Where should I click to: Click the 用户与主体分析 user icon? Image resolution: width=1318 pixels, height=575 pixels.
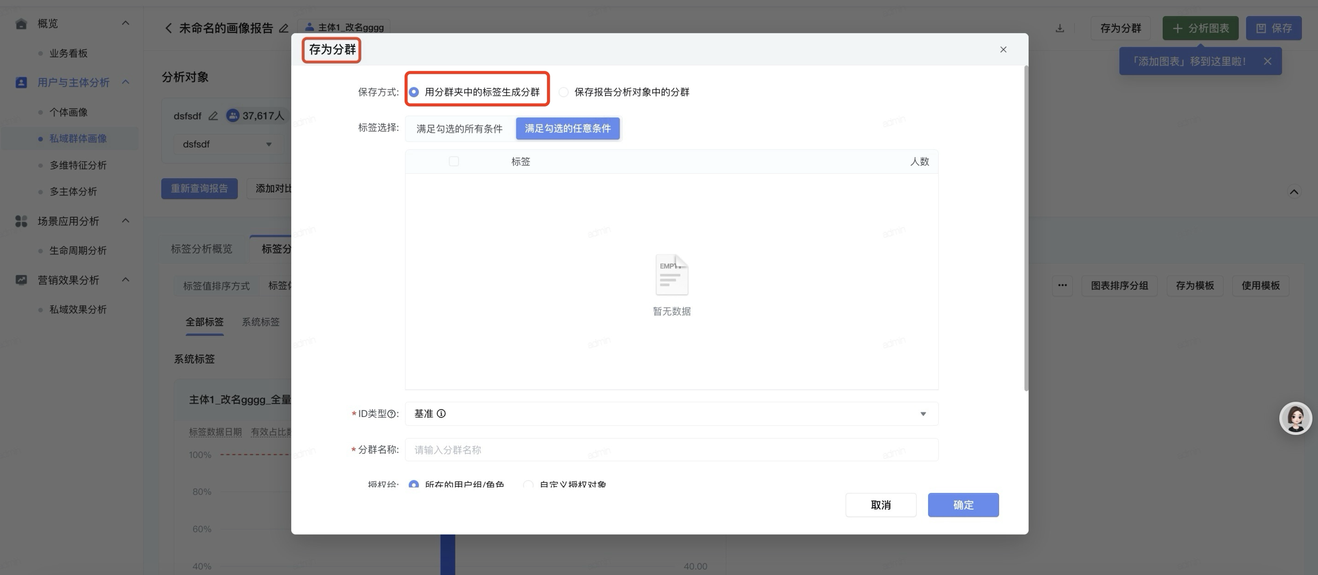click(x=21, y=82)
